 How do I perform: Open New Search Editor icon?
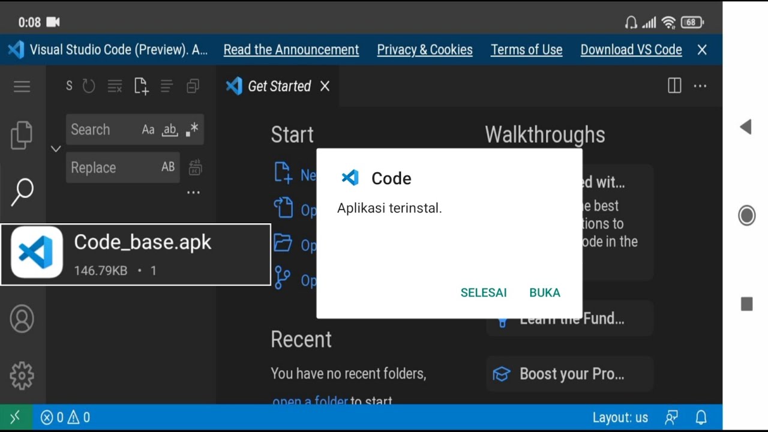click(141, 86)
